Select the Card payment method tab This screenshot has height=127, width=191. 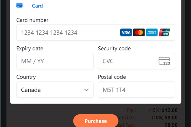(x=37, y=6)
